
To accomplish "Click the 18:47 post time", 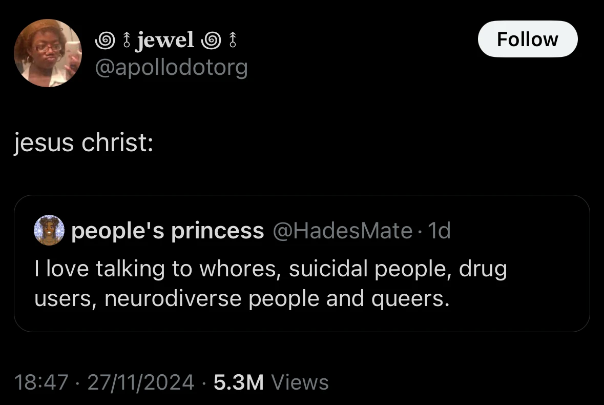I will [41, 382].
